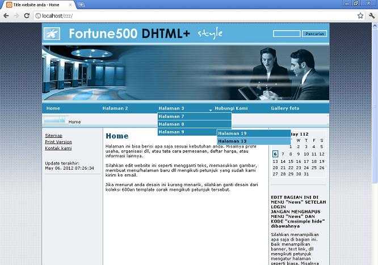Open the Home menu item
Viewport: 378px width, 265px height.
pos(53,108)
